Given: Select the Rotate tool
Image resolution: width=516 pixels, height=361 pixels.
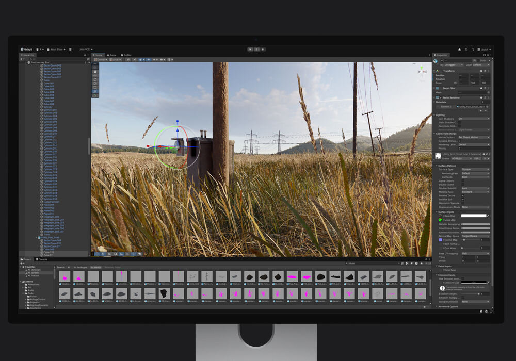Looking at the screenshot, I should 94,79.
